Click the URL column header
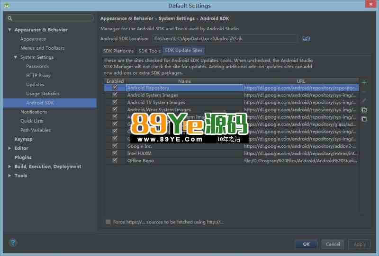The height and width of the screenshot is (256, 379). [301, 81]
